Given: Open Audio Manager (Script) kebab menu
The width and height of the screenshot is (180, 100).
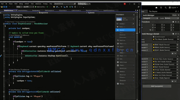Looking at the screenshot, I should click(x=178, y=34).
